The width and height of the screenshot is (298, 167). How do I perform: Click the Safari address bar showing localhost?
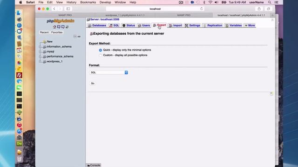pos(155,9)
